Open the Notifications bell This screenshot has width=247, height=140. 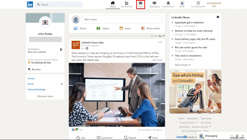coord(168,4)
